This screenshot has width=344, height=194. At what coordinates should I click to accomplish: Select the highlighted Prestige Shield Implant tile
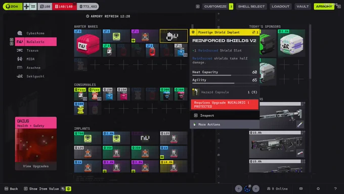174,36
